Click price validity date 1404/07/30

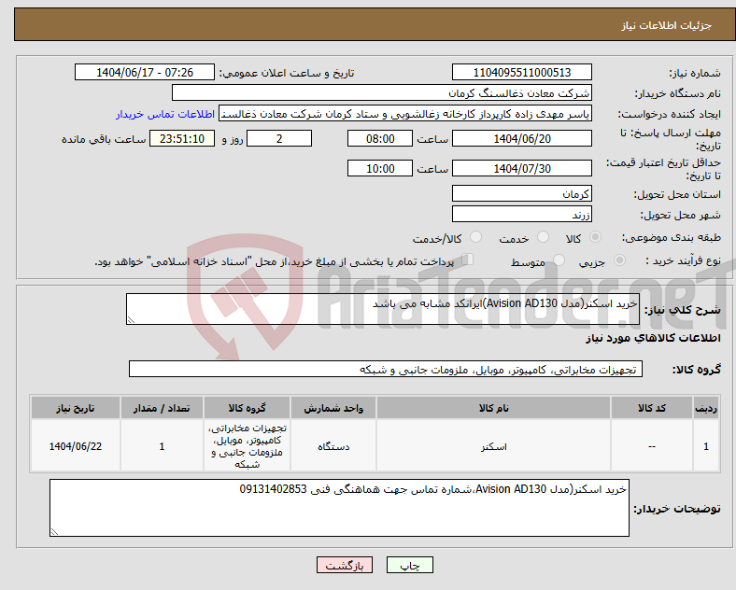521,168
